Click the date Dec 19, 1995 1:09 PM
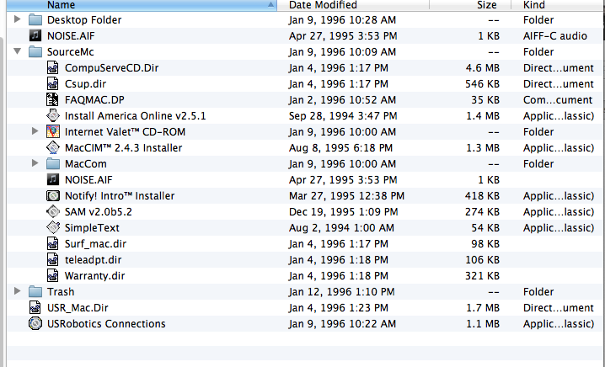This screenshot has width=605, height=367. [x=344, y=212]
